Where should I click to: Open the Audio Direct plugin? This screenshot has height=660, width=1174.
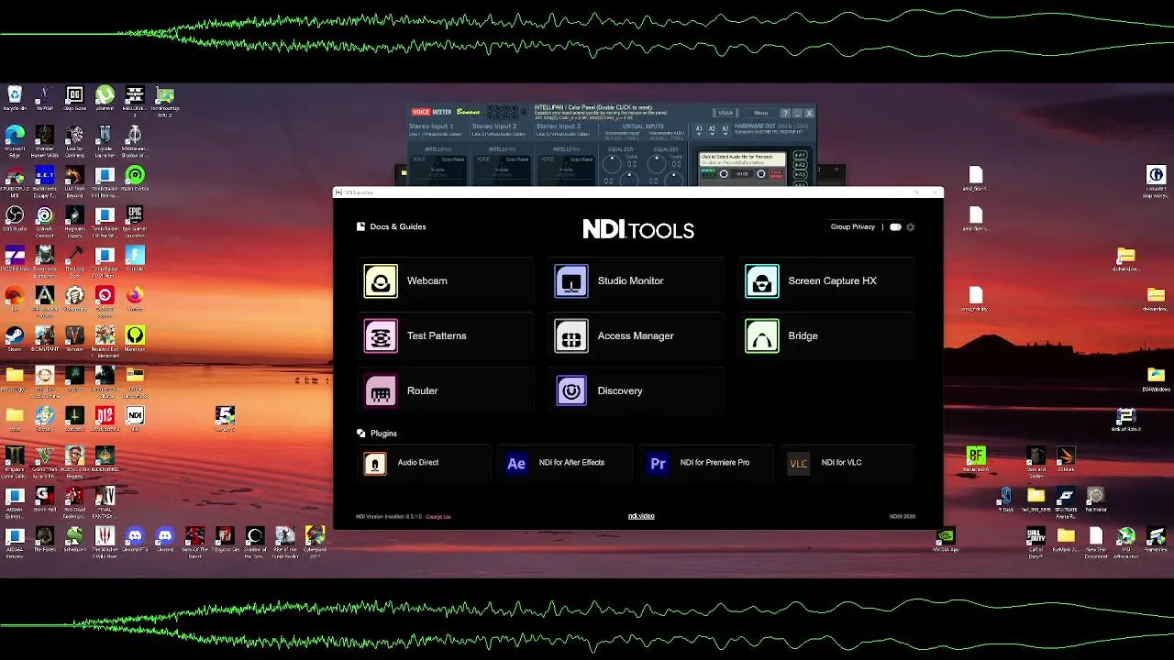(x=425, y=463)
